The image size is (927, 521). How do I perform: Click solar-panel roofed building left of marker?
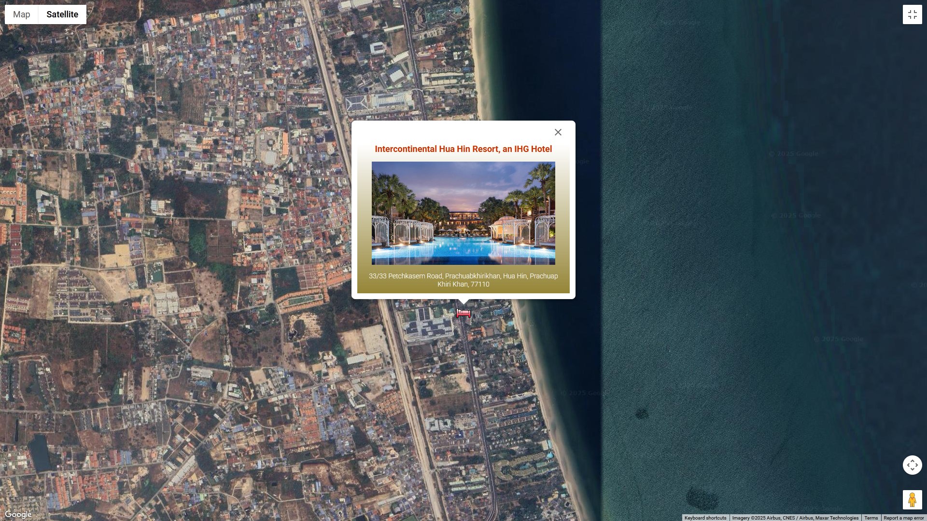(x=427, y=323)
